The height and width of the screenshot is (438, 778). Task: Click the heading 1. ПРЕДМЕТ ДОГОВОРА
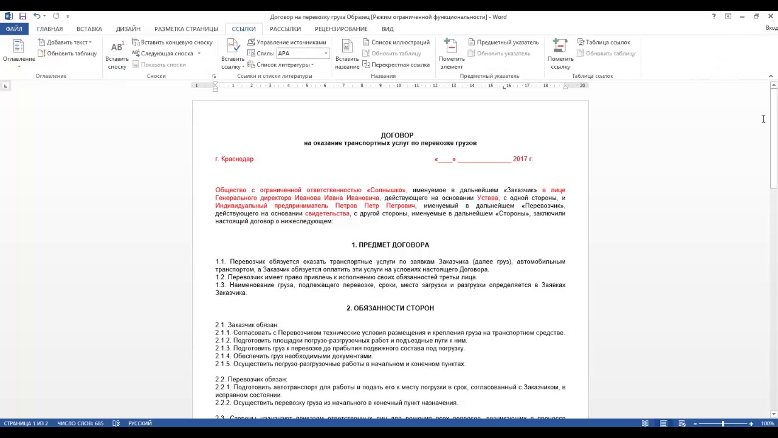(390, 245)
